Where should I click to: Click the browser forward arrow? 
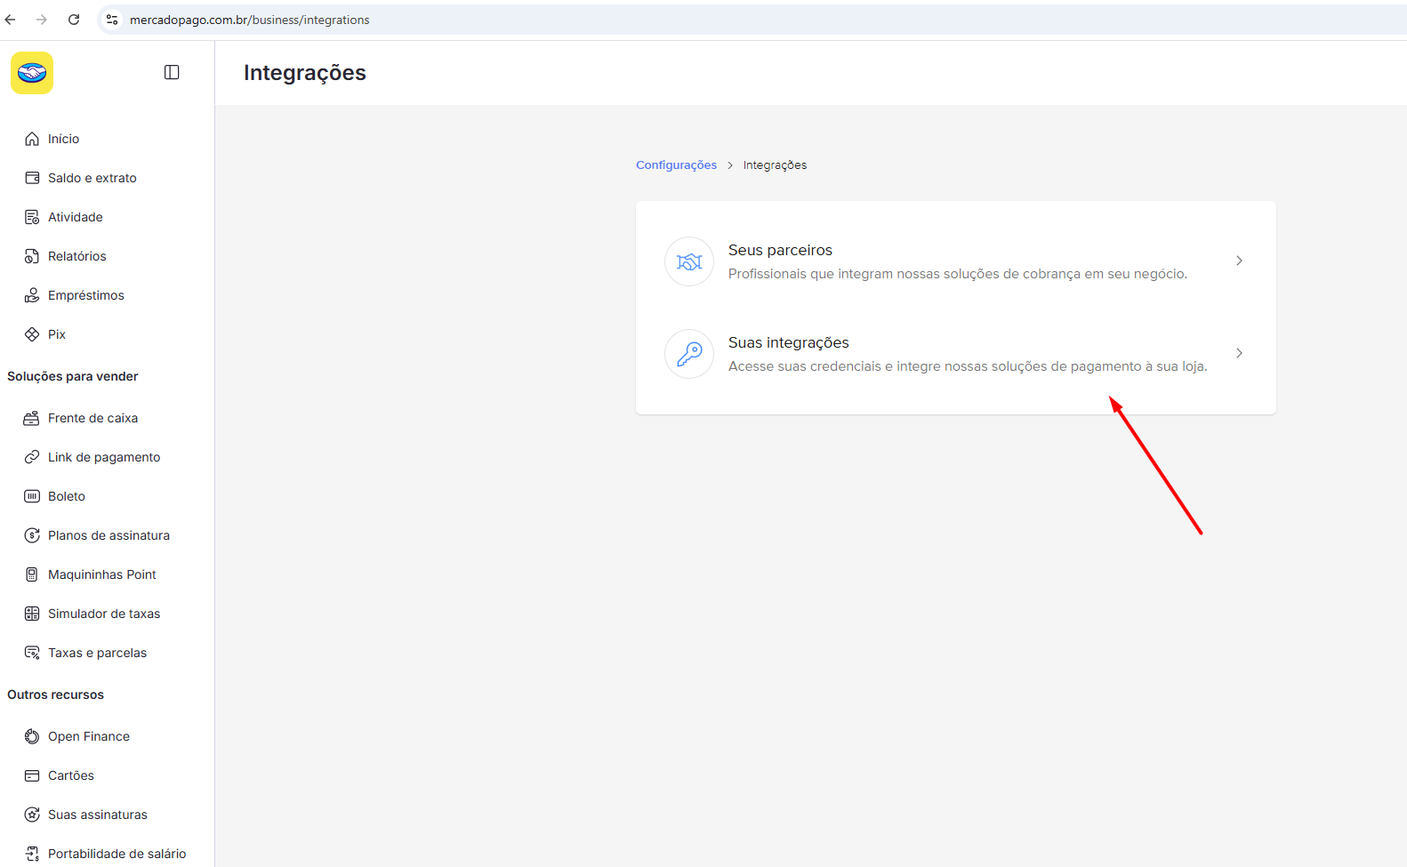[x=42, y=20]
